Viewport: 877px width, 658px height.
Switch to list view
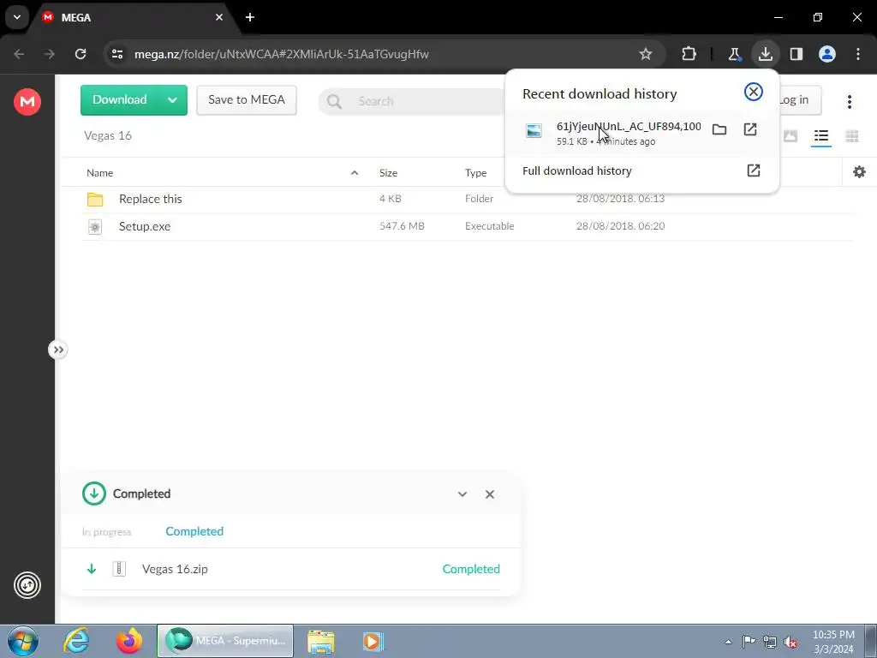[x=821, y=136]
